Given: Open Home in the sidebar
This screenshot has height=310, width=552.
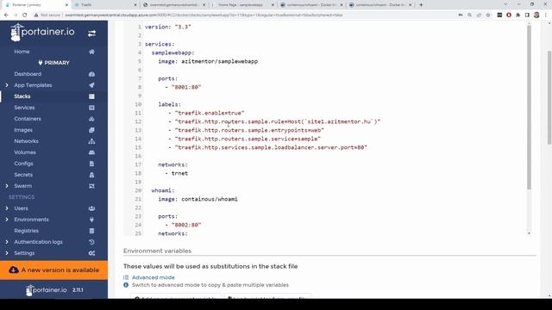Looking at the screenshot, I should (22, 52).
